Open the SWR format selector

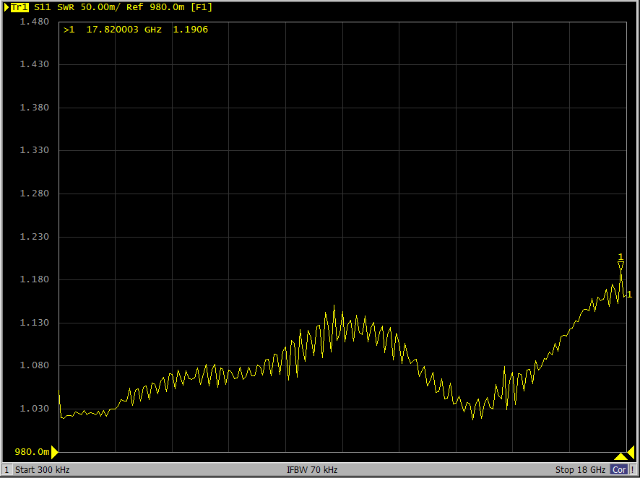pyautogui.click(x=67, y=7)
